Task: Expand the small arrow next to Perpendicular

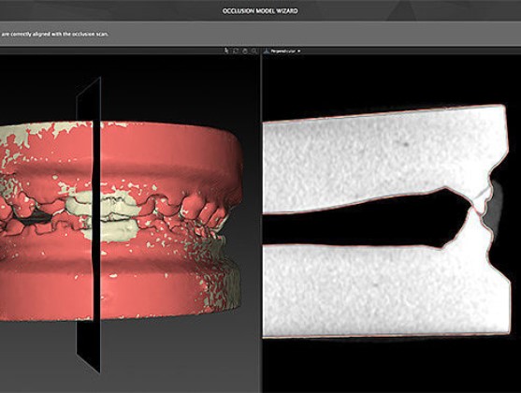Action: (x=299, y=51)
